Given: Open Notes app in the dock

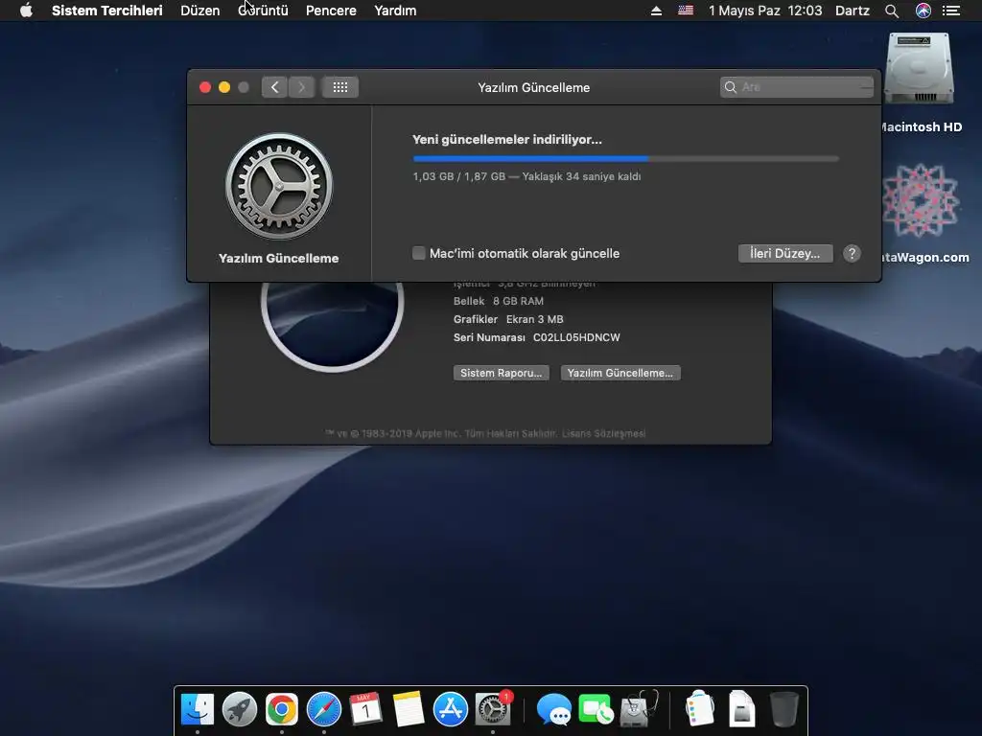Looking at the screenshot, I should pyautogui.click(x=408, y=709).
